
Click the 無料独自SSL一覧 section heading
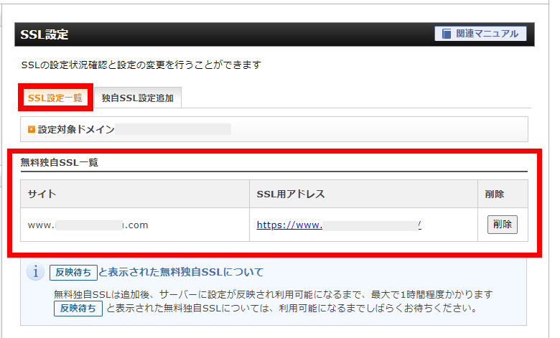point(60,162)
